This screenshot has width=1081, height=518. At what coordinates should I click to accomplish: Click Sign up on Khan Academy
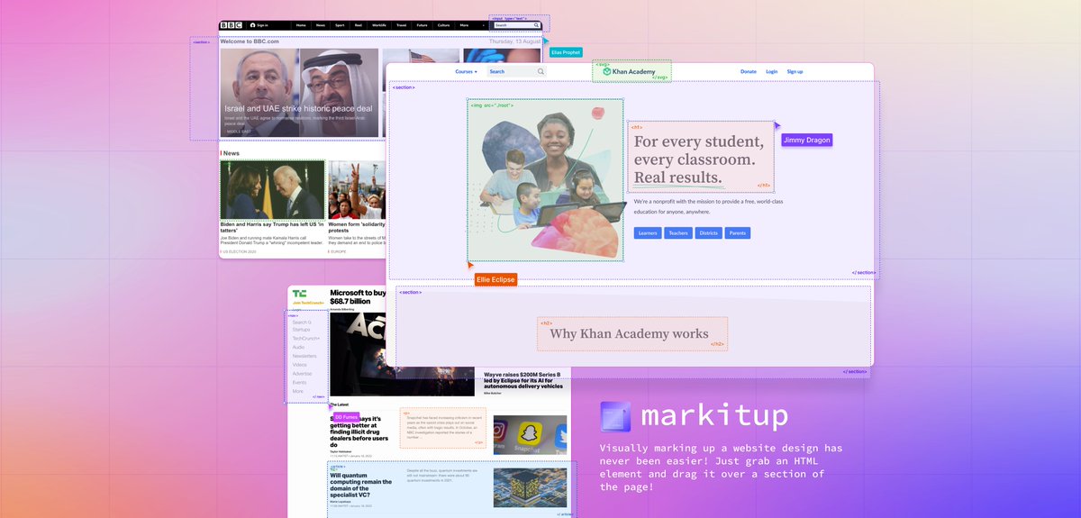(x=795, y=71)
